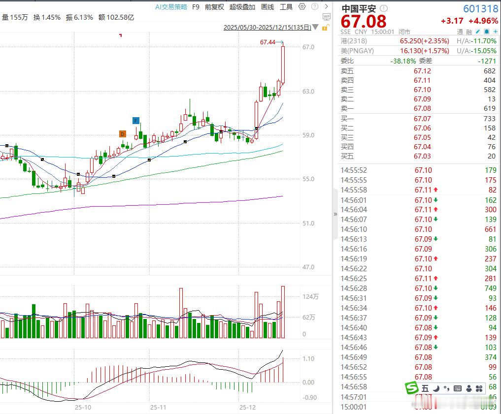The image size is (501, 414).
Task: Click the 买二 67.06 order row
Action: point(418,128)
